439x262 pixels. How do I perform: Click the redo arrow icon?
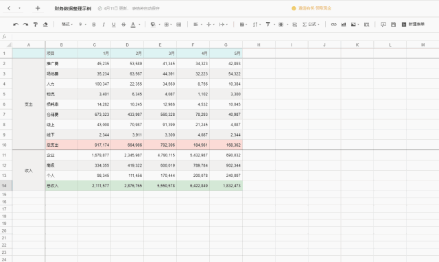[x=25, y=25]
